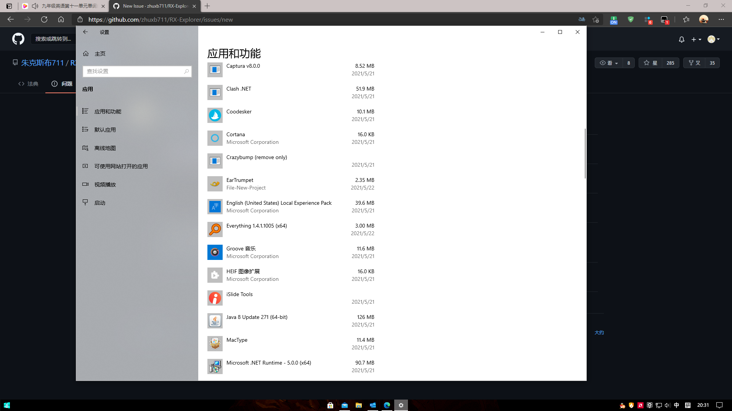Click the Cortana circle icon
Image resolution: width=732 pixels, height=411 pixels.
coord(215,138)
